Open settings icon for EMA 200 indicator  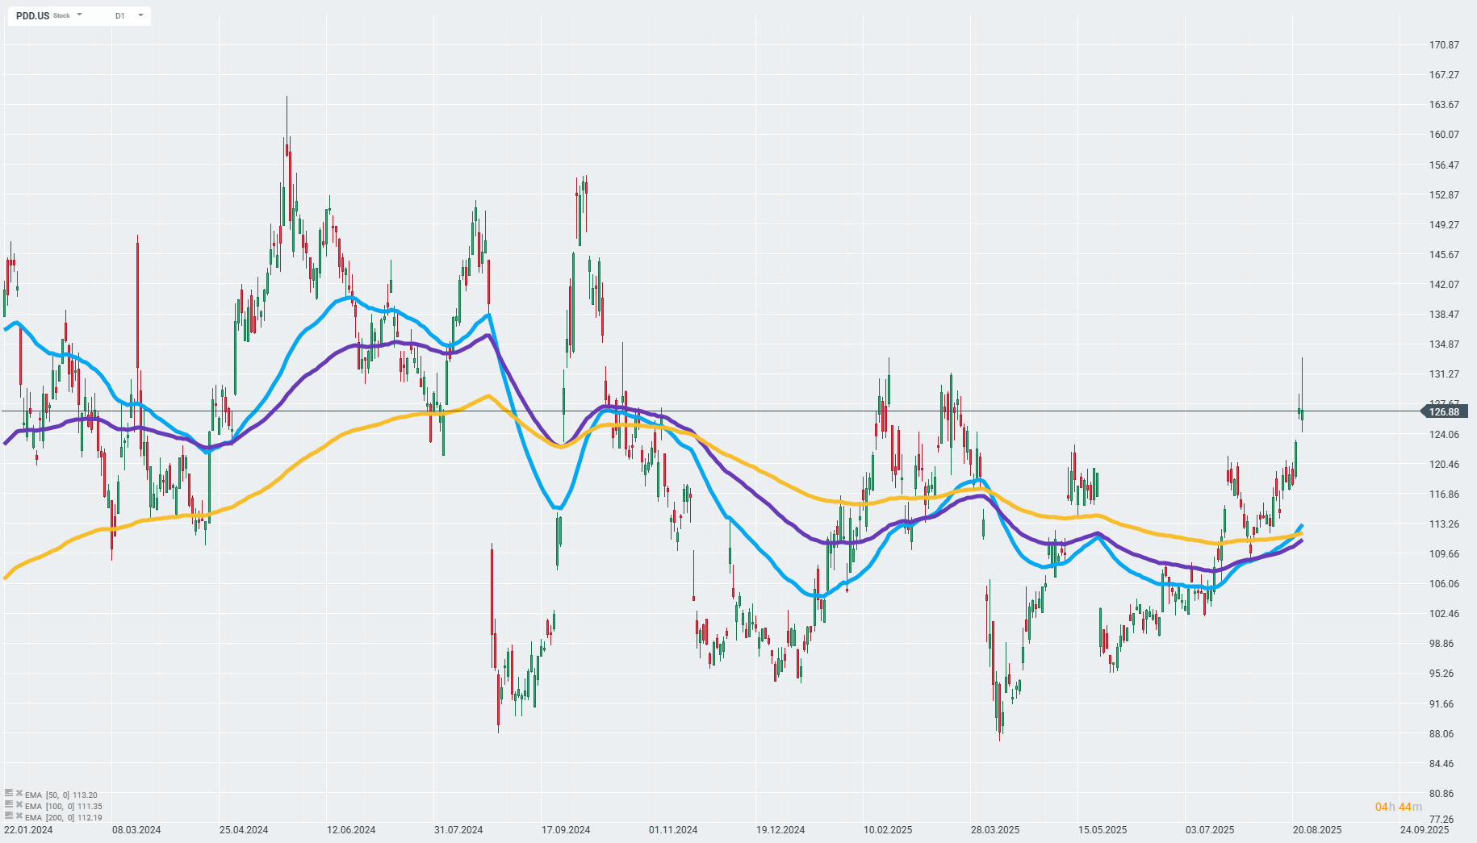tap(9, 816)
